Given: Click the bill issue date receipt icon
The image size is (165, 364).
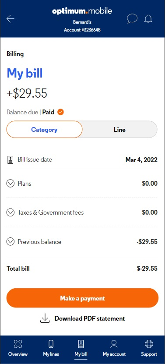Looking at the screenshot, I should (10, 160).
